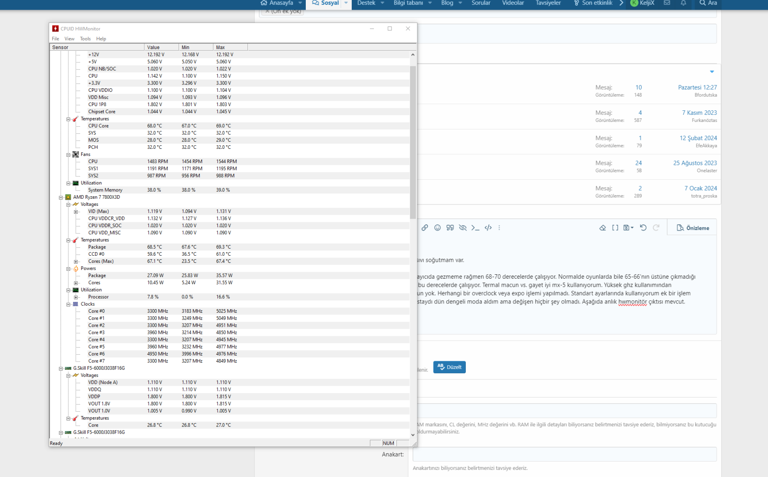Click the RAM icon of G.Skill above VDD (Node A)
768x477 pixels.
click(x=68, y=368)
